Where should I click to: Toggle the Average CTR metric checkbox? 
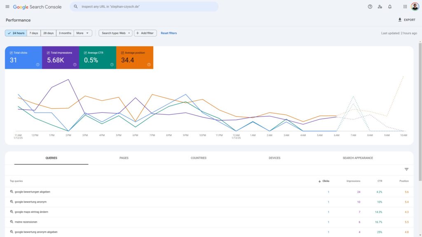85,53
